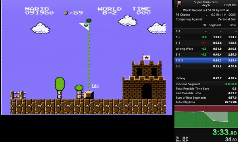This screenshot has height=142, width=238.
Task: Click the Best Possible Time row
Action: (206, 93)
